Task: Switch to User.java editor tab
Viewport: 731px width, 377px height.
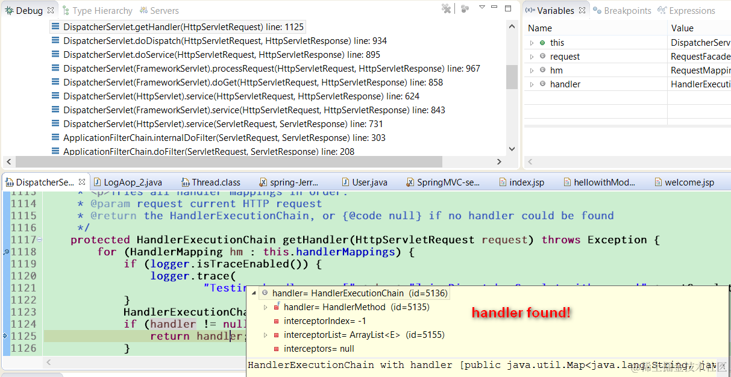Action: pos(365,182)
